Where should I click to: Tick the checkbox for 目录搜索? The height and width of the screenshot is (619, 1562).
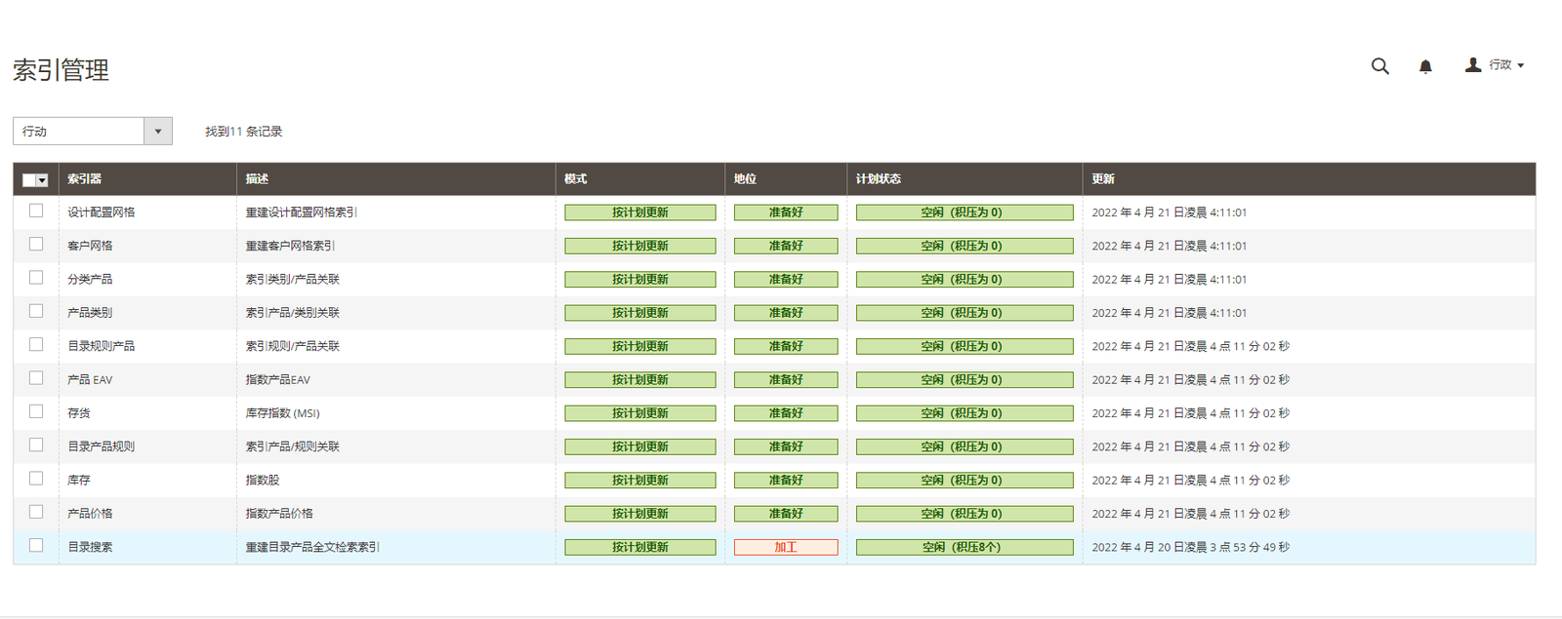(x=36, y=546)
